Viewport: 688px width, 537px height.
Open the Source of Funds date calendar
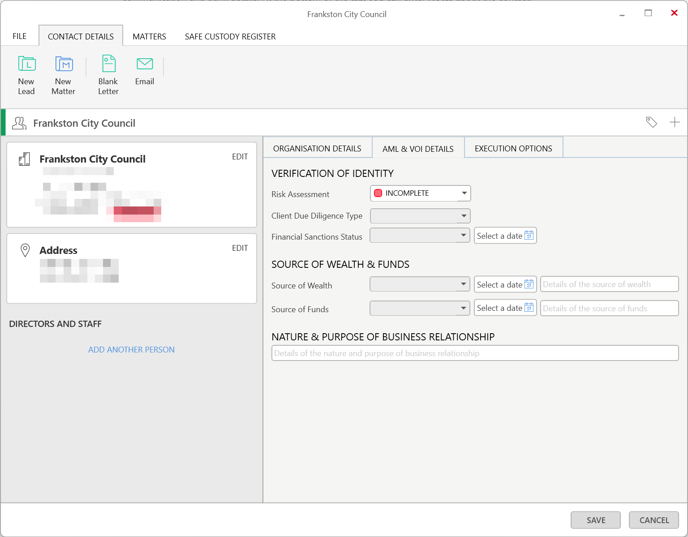pos(529,308)
